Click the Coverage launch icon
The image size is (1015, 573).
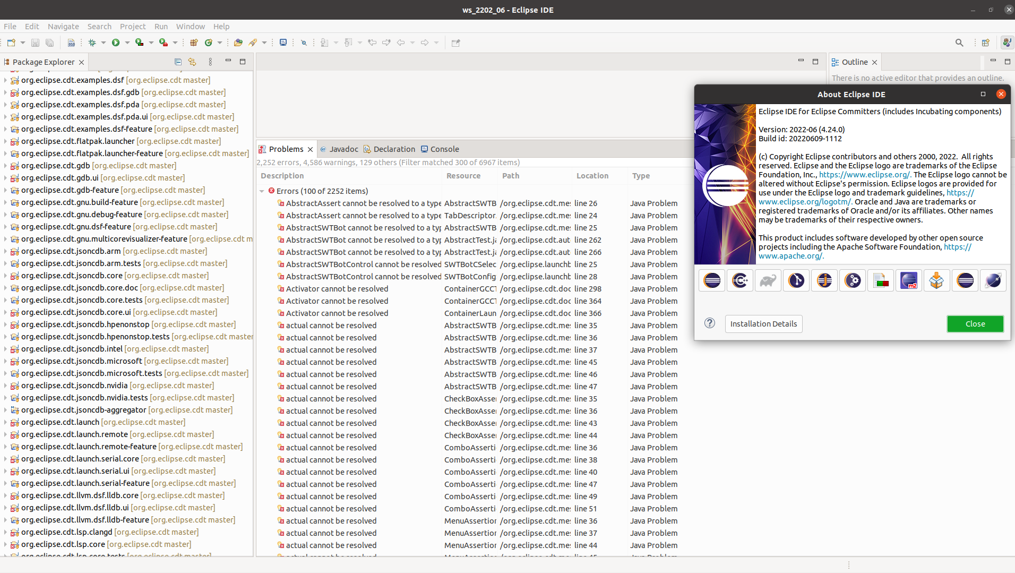pos(139,42)
